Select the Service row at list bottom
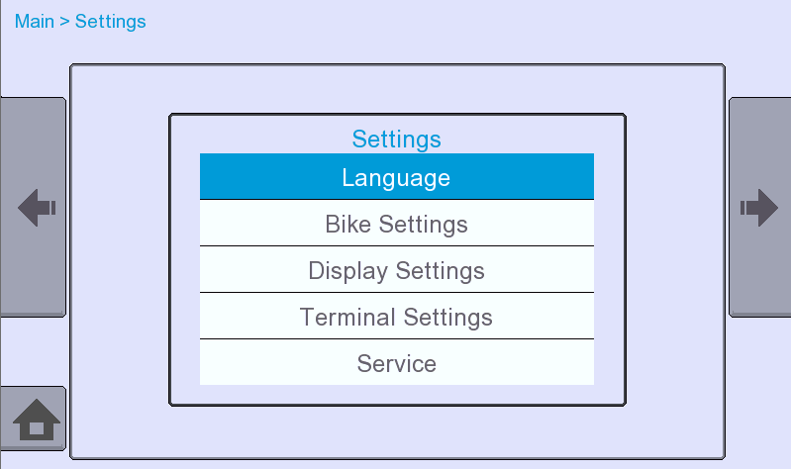The width and height of the screenshot is (791, 469). 397,362
